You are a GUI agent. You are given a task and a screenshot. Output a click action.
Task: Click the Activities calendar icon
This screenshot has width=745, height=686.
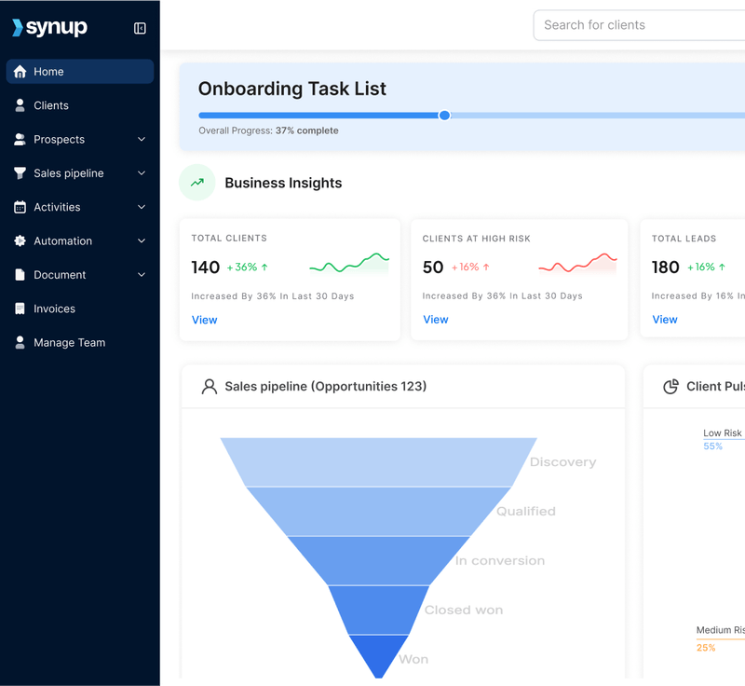20,207
